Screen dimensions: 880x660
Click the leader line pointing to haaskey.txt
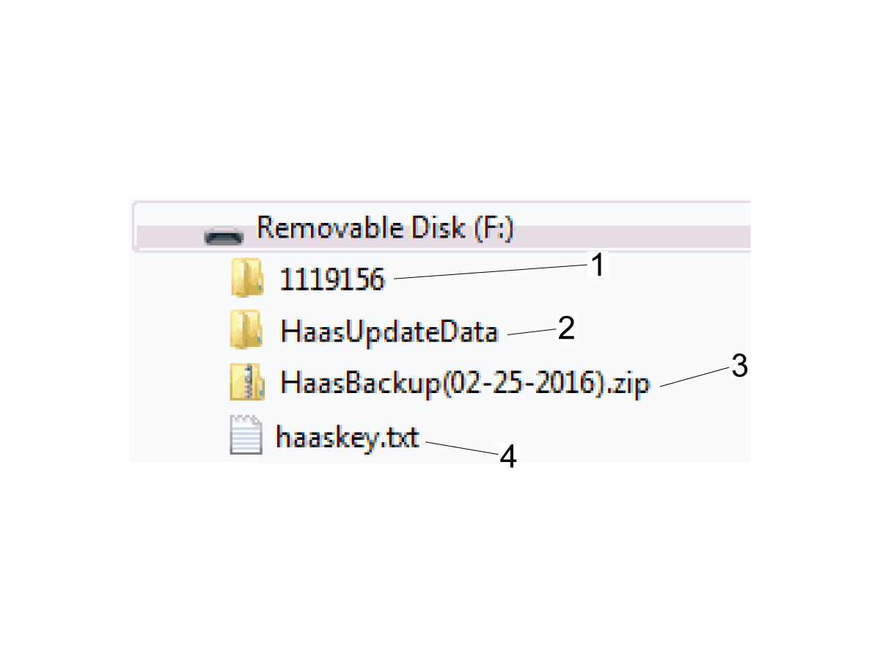(x=461, y=448)
